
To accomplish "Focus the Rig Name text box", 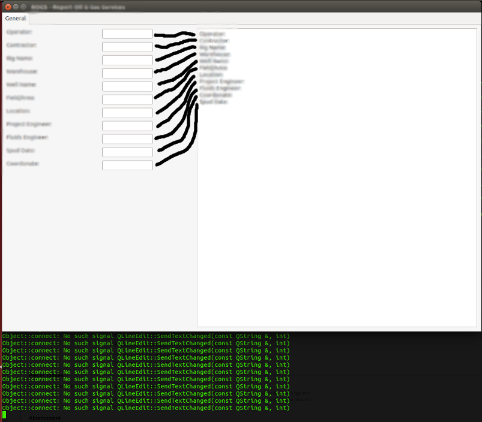I will [x=127, y=60].
